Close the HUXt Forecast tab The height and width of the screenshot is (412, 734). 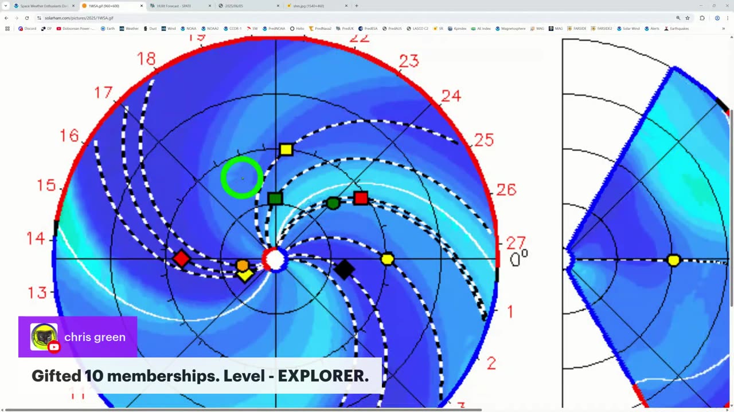(210, 6)
